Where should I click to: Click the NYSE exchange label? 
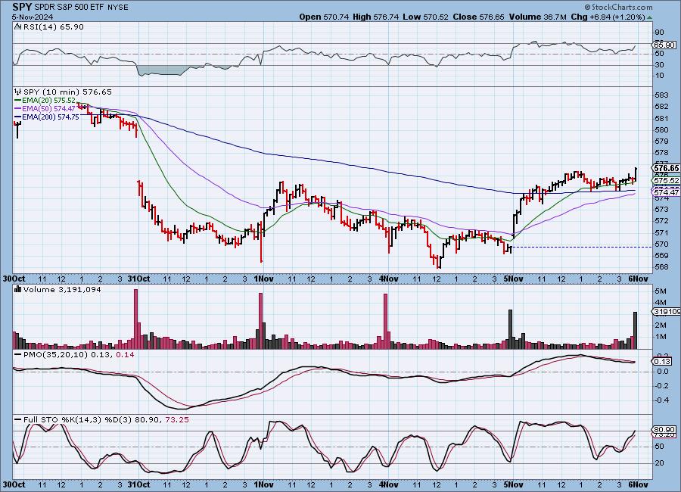117,8
